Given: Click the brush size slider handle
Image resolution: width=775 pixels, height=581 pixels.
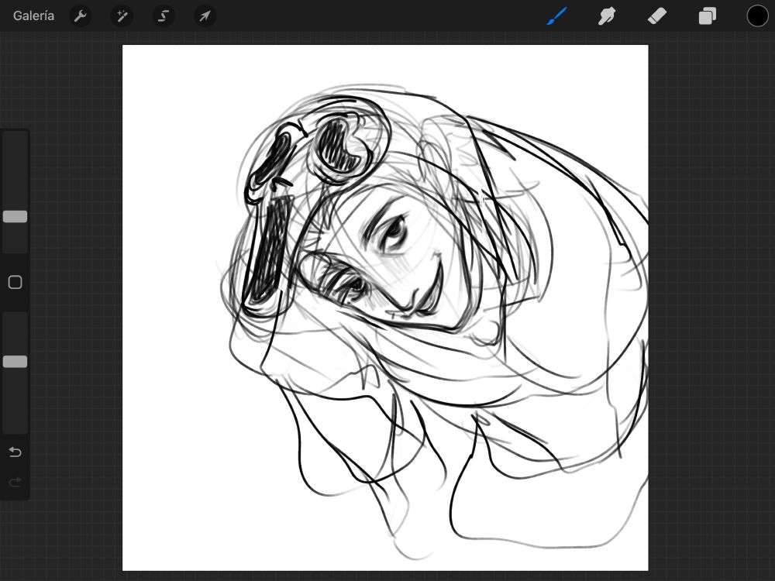Looking at the screenshot, I should 15,216.
